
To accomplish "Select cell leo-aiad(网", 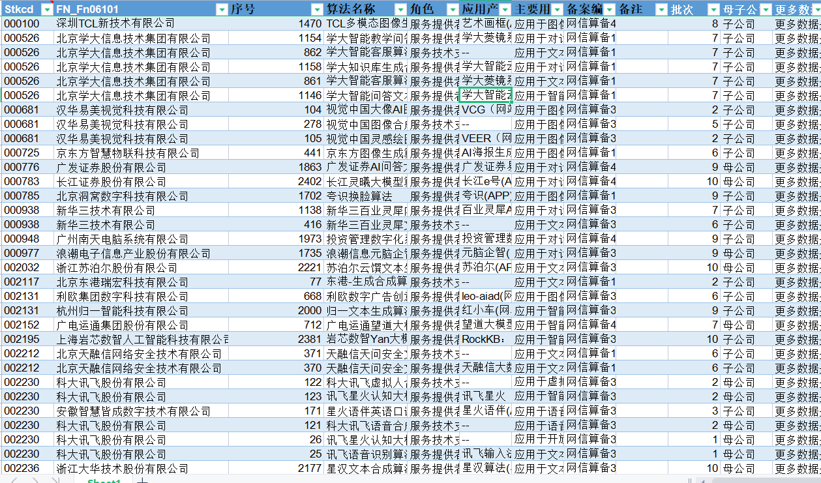I will pyautogui.click(x=485, y=296).
